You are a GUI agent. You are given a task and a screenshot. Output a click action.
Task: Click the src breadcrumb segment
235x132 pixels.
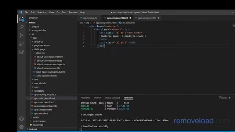(81, 23)
